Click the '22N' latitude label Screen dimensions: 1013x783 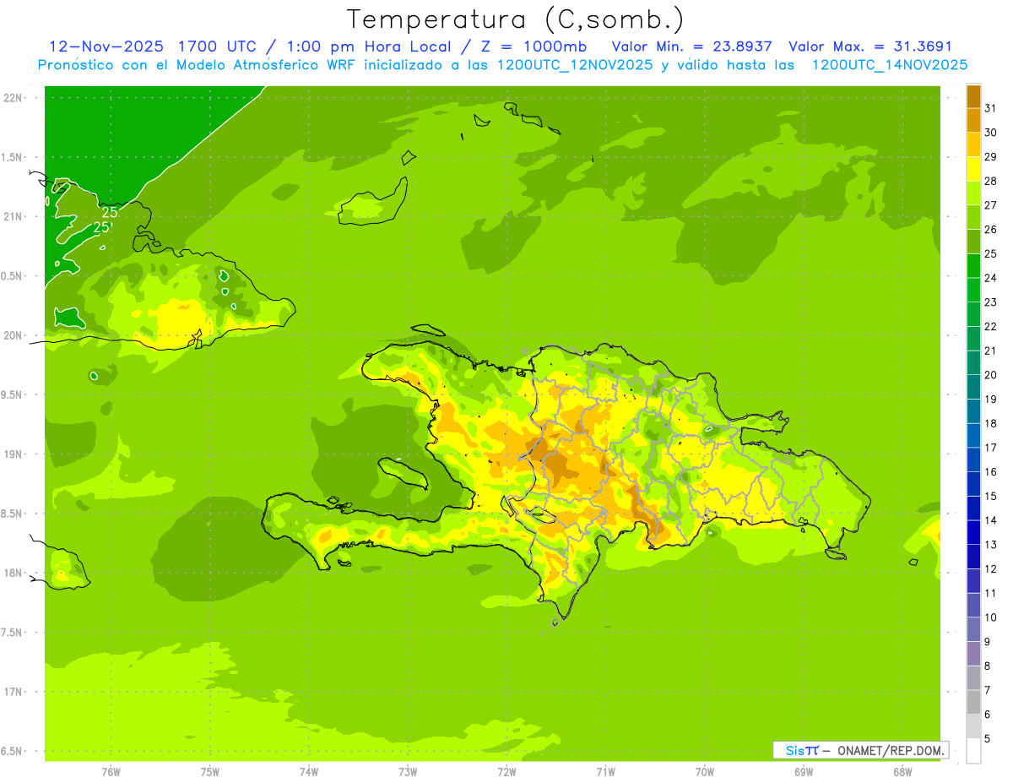pyautogui.click(x=12, y=97)
